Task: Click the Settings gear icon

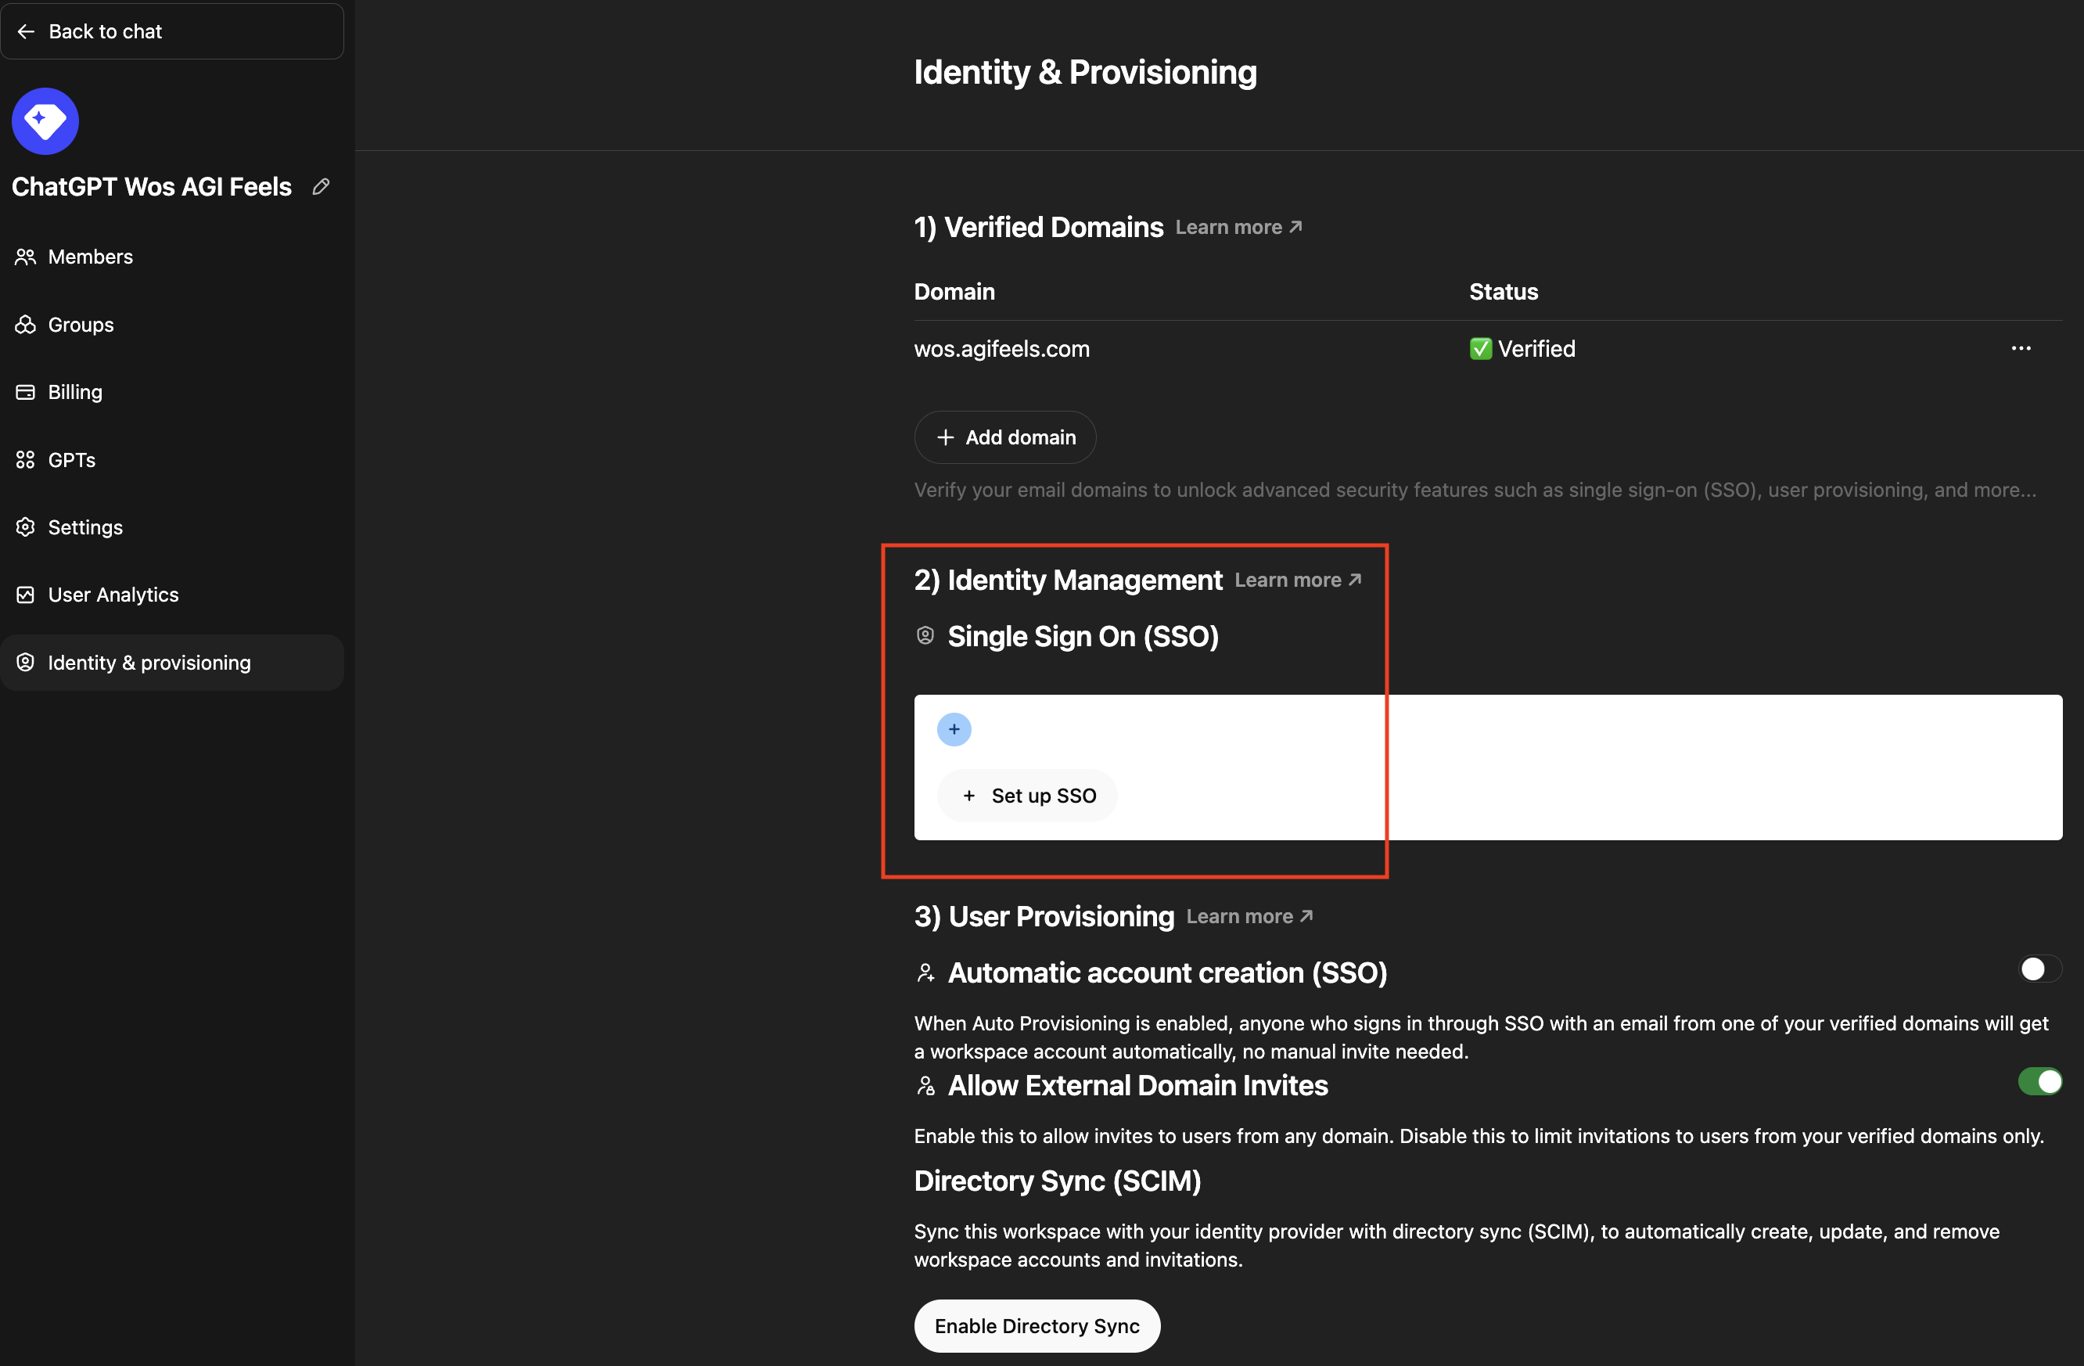Action: click(25, 527)
